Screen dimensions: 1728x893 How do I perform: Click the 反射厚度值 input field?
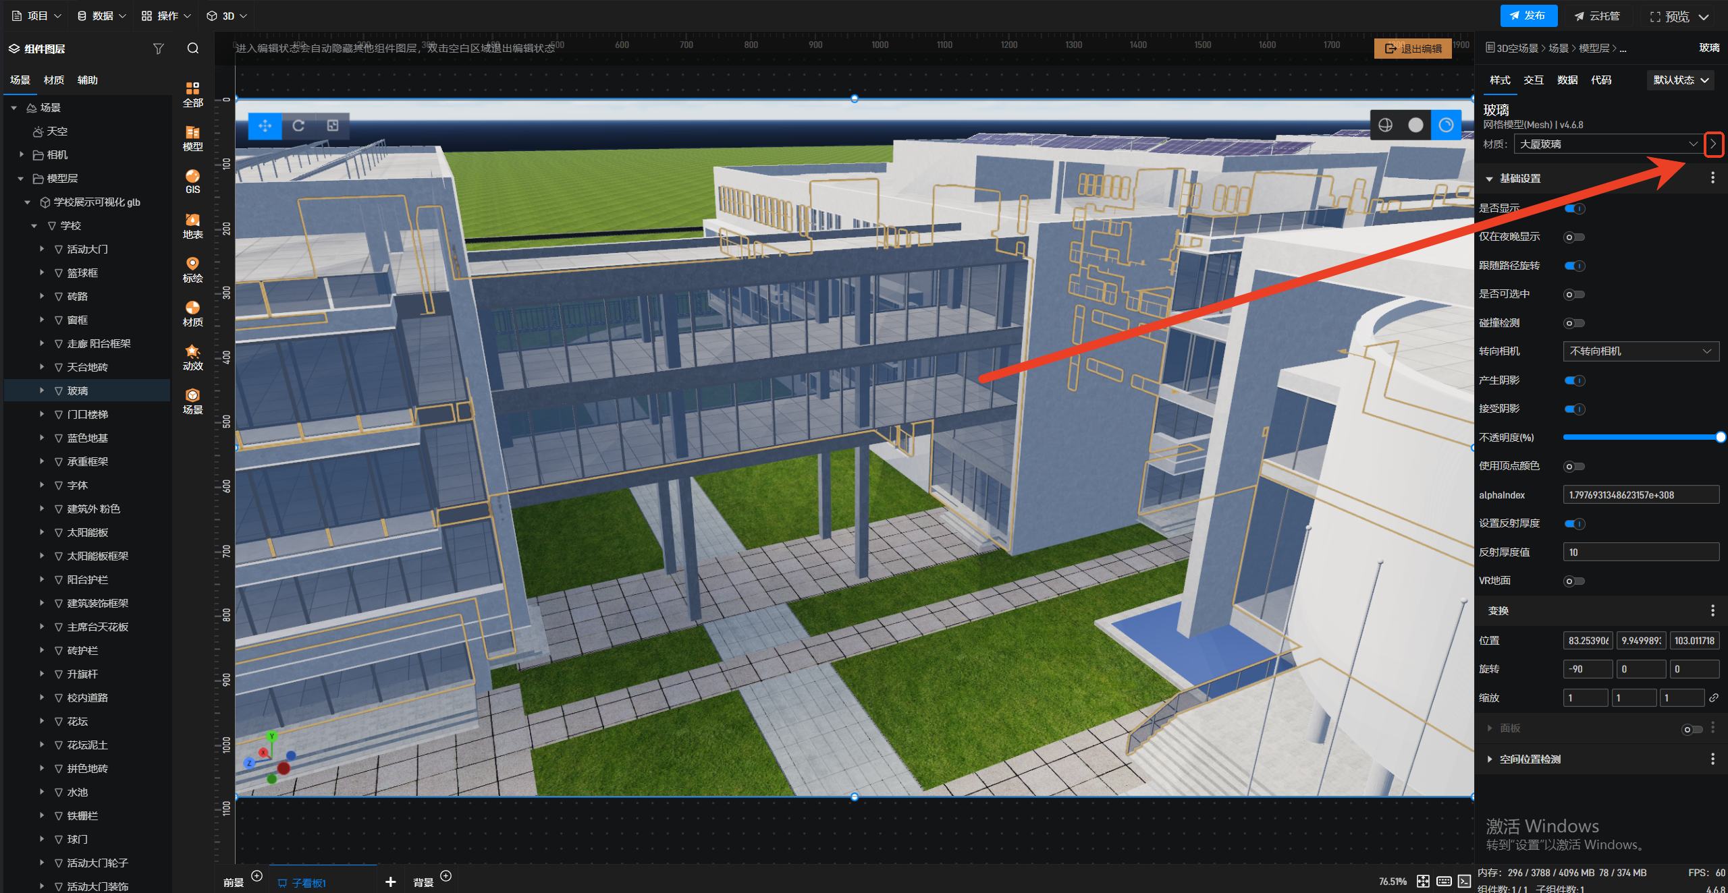tap(1640, 552)
